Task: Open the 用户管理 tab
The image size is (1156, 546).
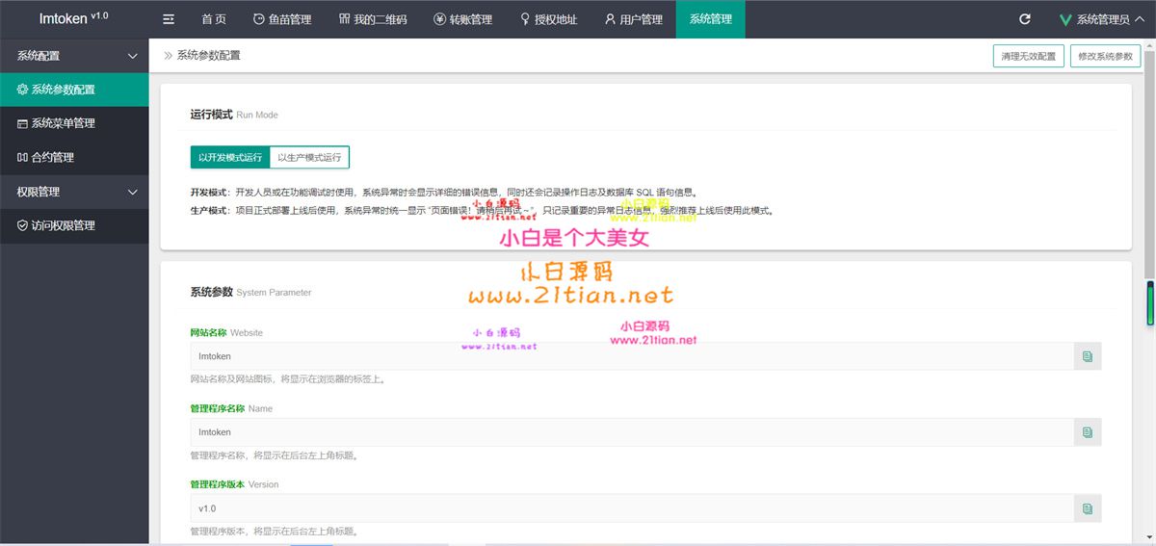Action: [634, 19]
